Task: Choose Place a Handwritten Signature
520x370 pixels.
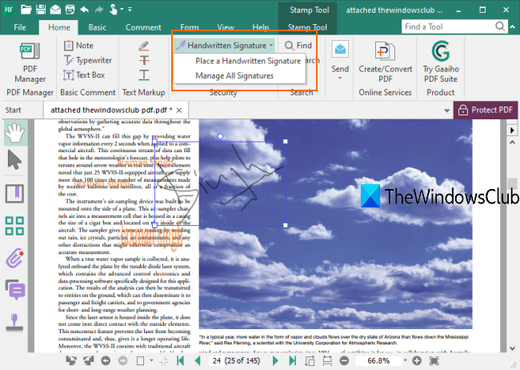Action: tap(248, 61)
